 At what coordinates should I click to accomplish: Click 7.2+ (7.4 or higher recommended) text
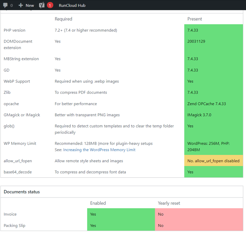[86, 30]
